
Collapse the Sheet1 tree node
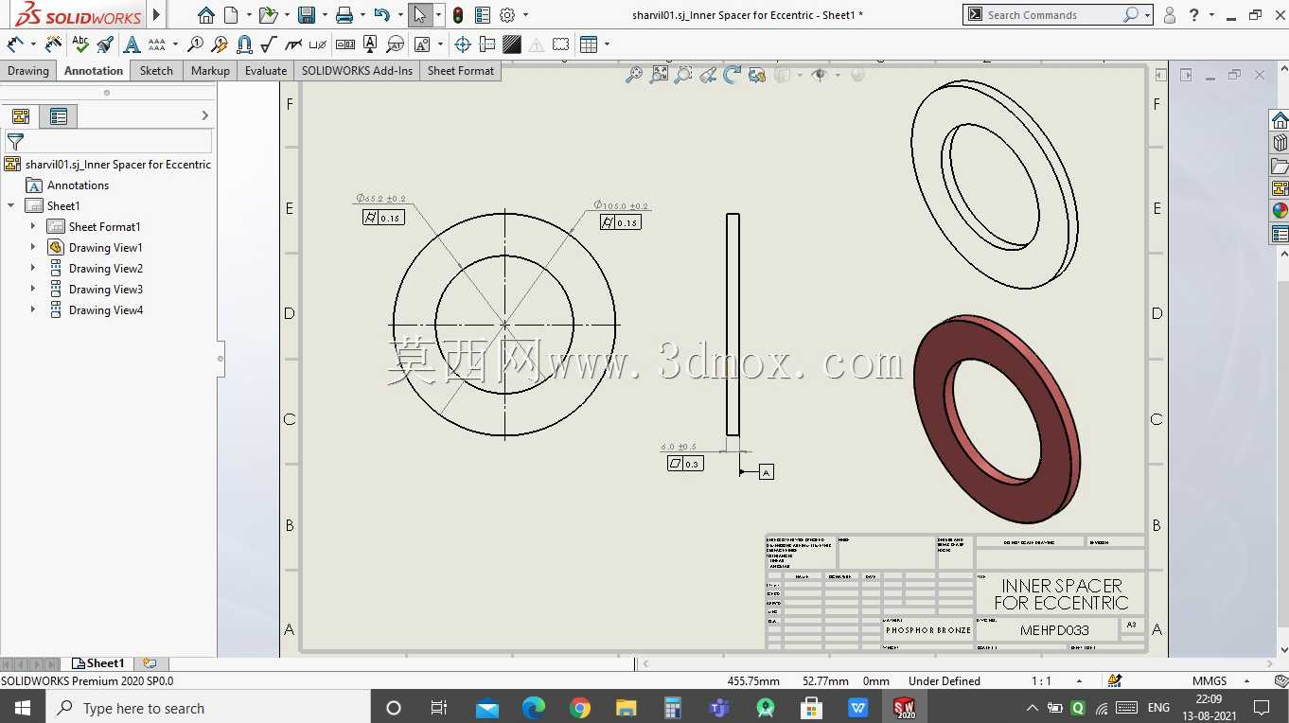pyautogui.click(x=11, y=205)
